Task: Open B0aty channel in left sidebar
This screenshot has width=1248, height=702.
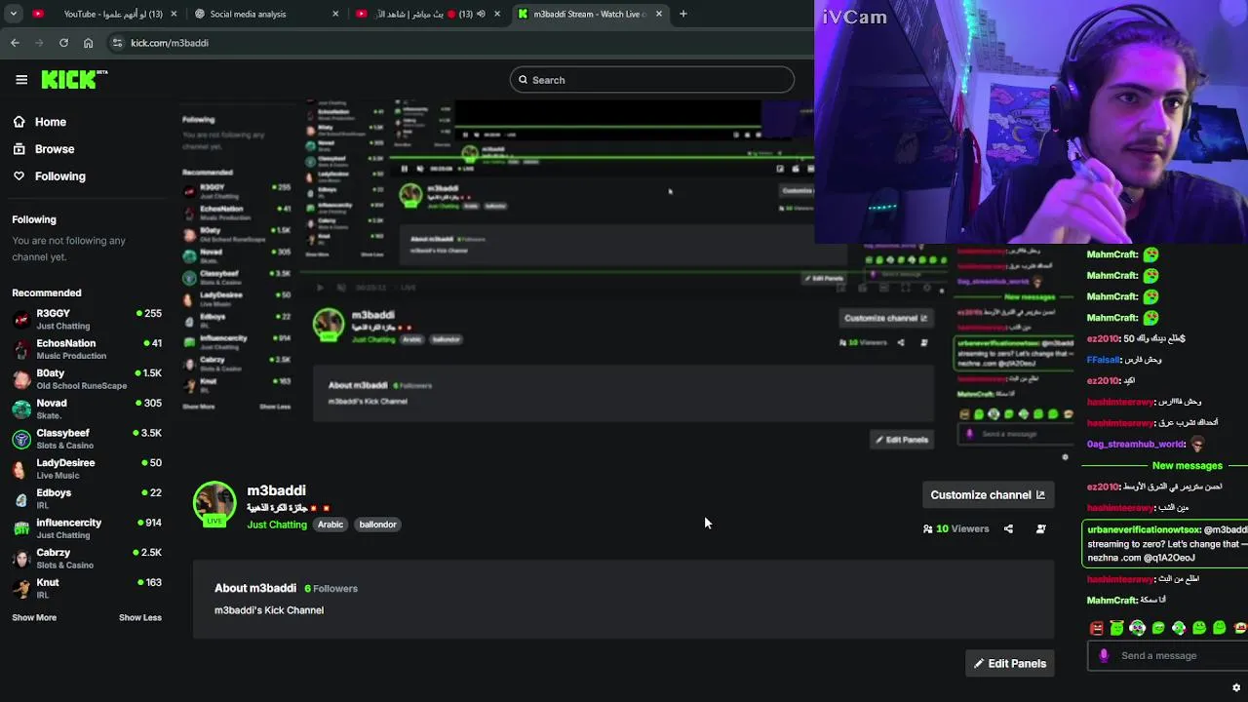Action: tap(87, 379)
